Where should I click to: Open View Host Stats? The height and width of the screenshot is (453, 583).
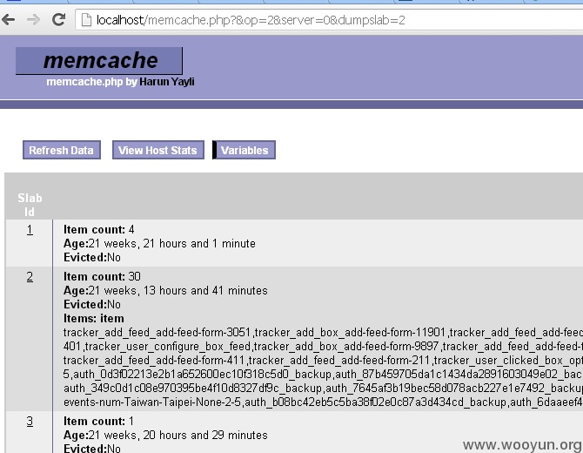158,150
